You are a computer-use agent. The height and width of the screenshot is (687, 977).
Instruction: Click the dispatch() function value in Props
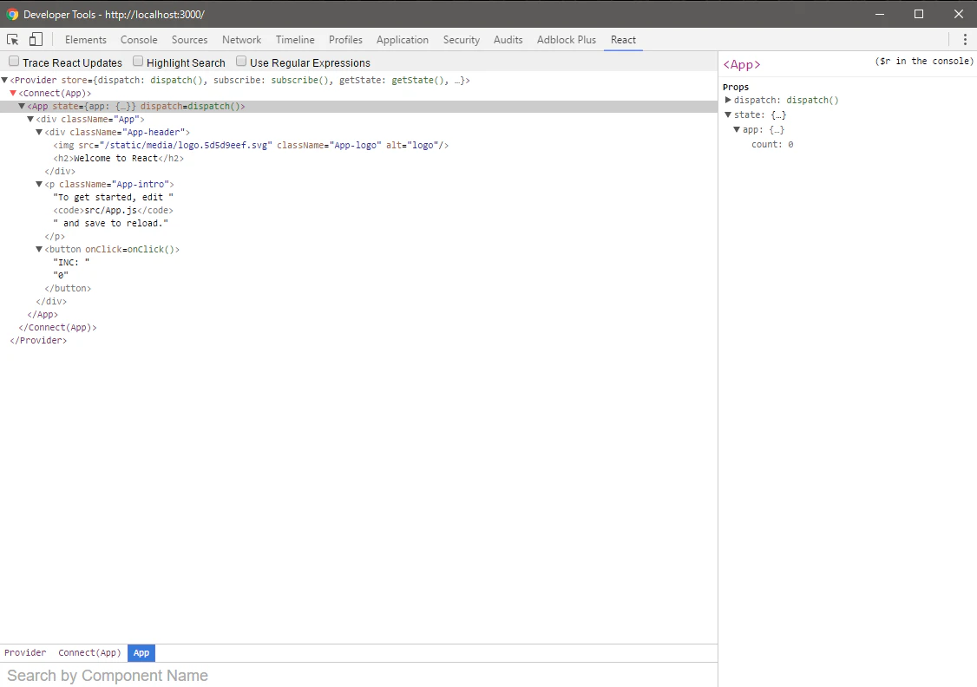point(812,101)
